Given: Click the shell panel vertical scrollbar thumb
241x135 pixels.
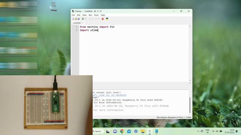Looking at the screenshot, I should point(190,105).
